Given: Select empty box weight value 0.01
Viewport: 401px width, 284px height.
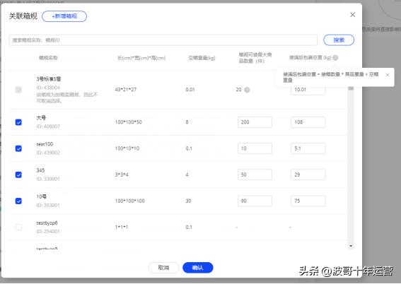Looking at the screenshot, I should (190, 90).
